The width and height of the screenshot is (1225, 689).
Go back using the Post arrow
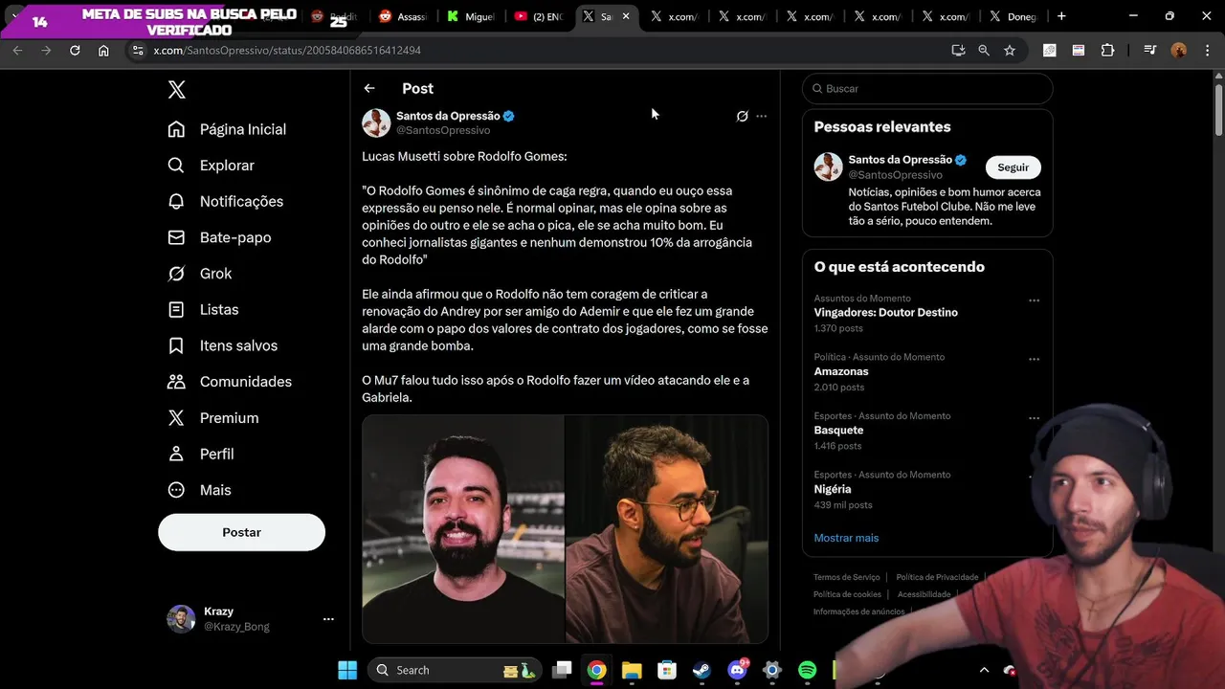[369, 88]
